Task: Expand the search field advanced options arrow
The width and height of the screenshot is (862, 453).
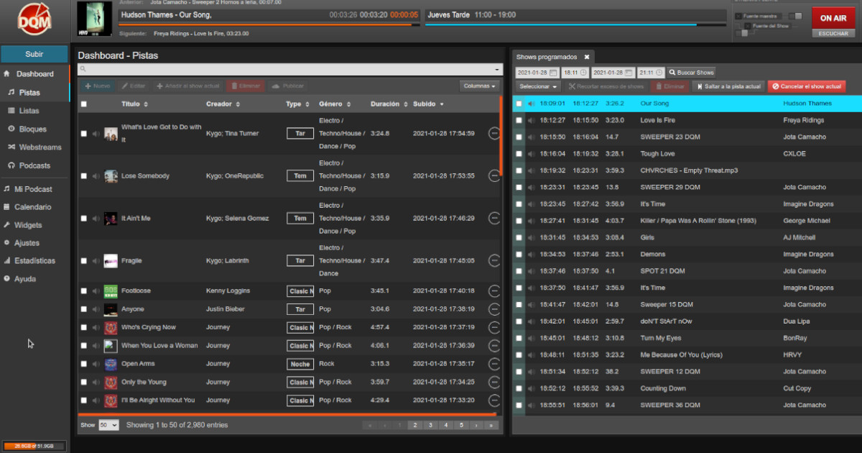Action: (498, 70)
